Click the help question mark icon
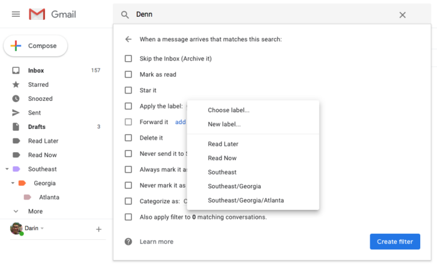437x268 pixels. click(x=129, y=242)
